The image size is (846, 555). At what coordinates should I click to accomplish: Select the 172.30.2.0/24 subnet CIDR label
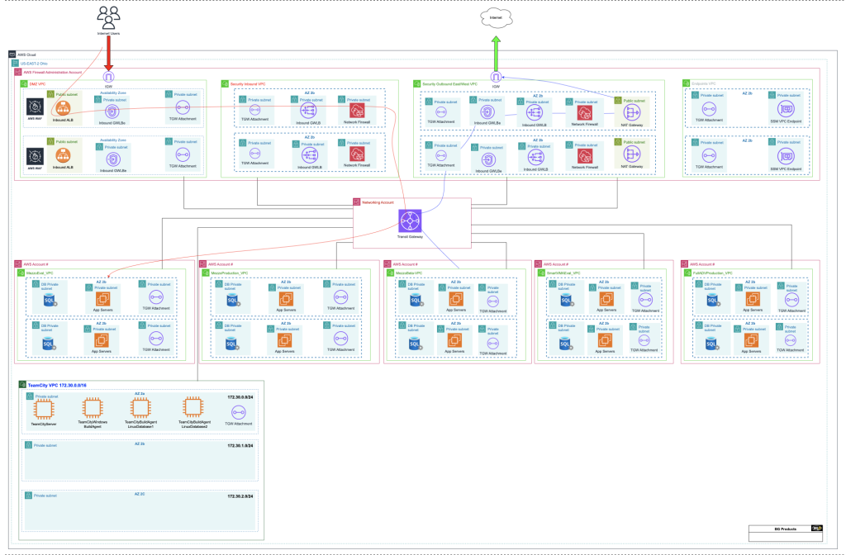point(240,496)
